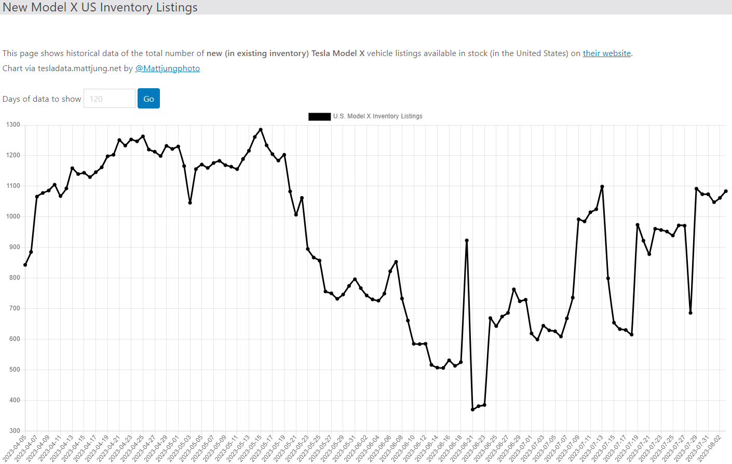Click the blue Go button
This screenshot has height=464, width=732.
pos(148,99)
